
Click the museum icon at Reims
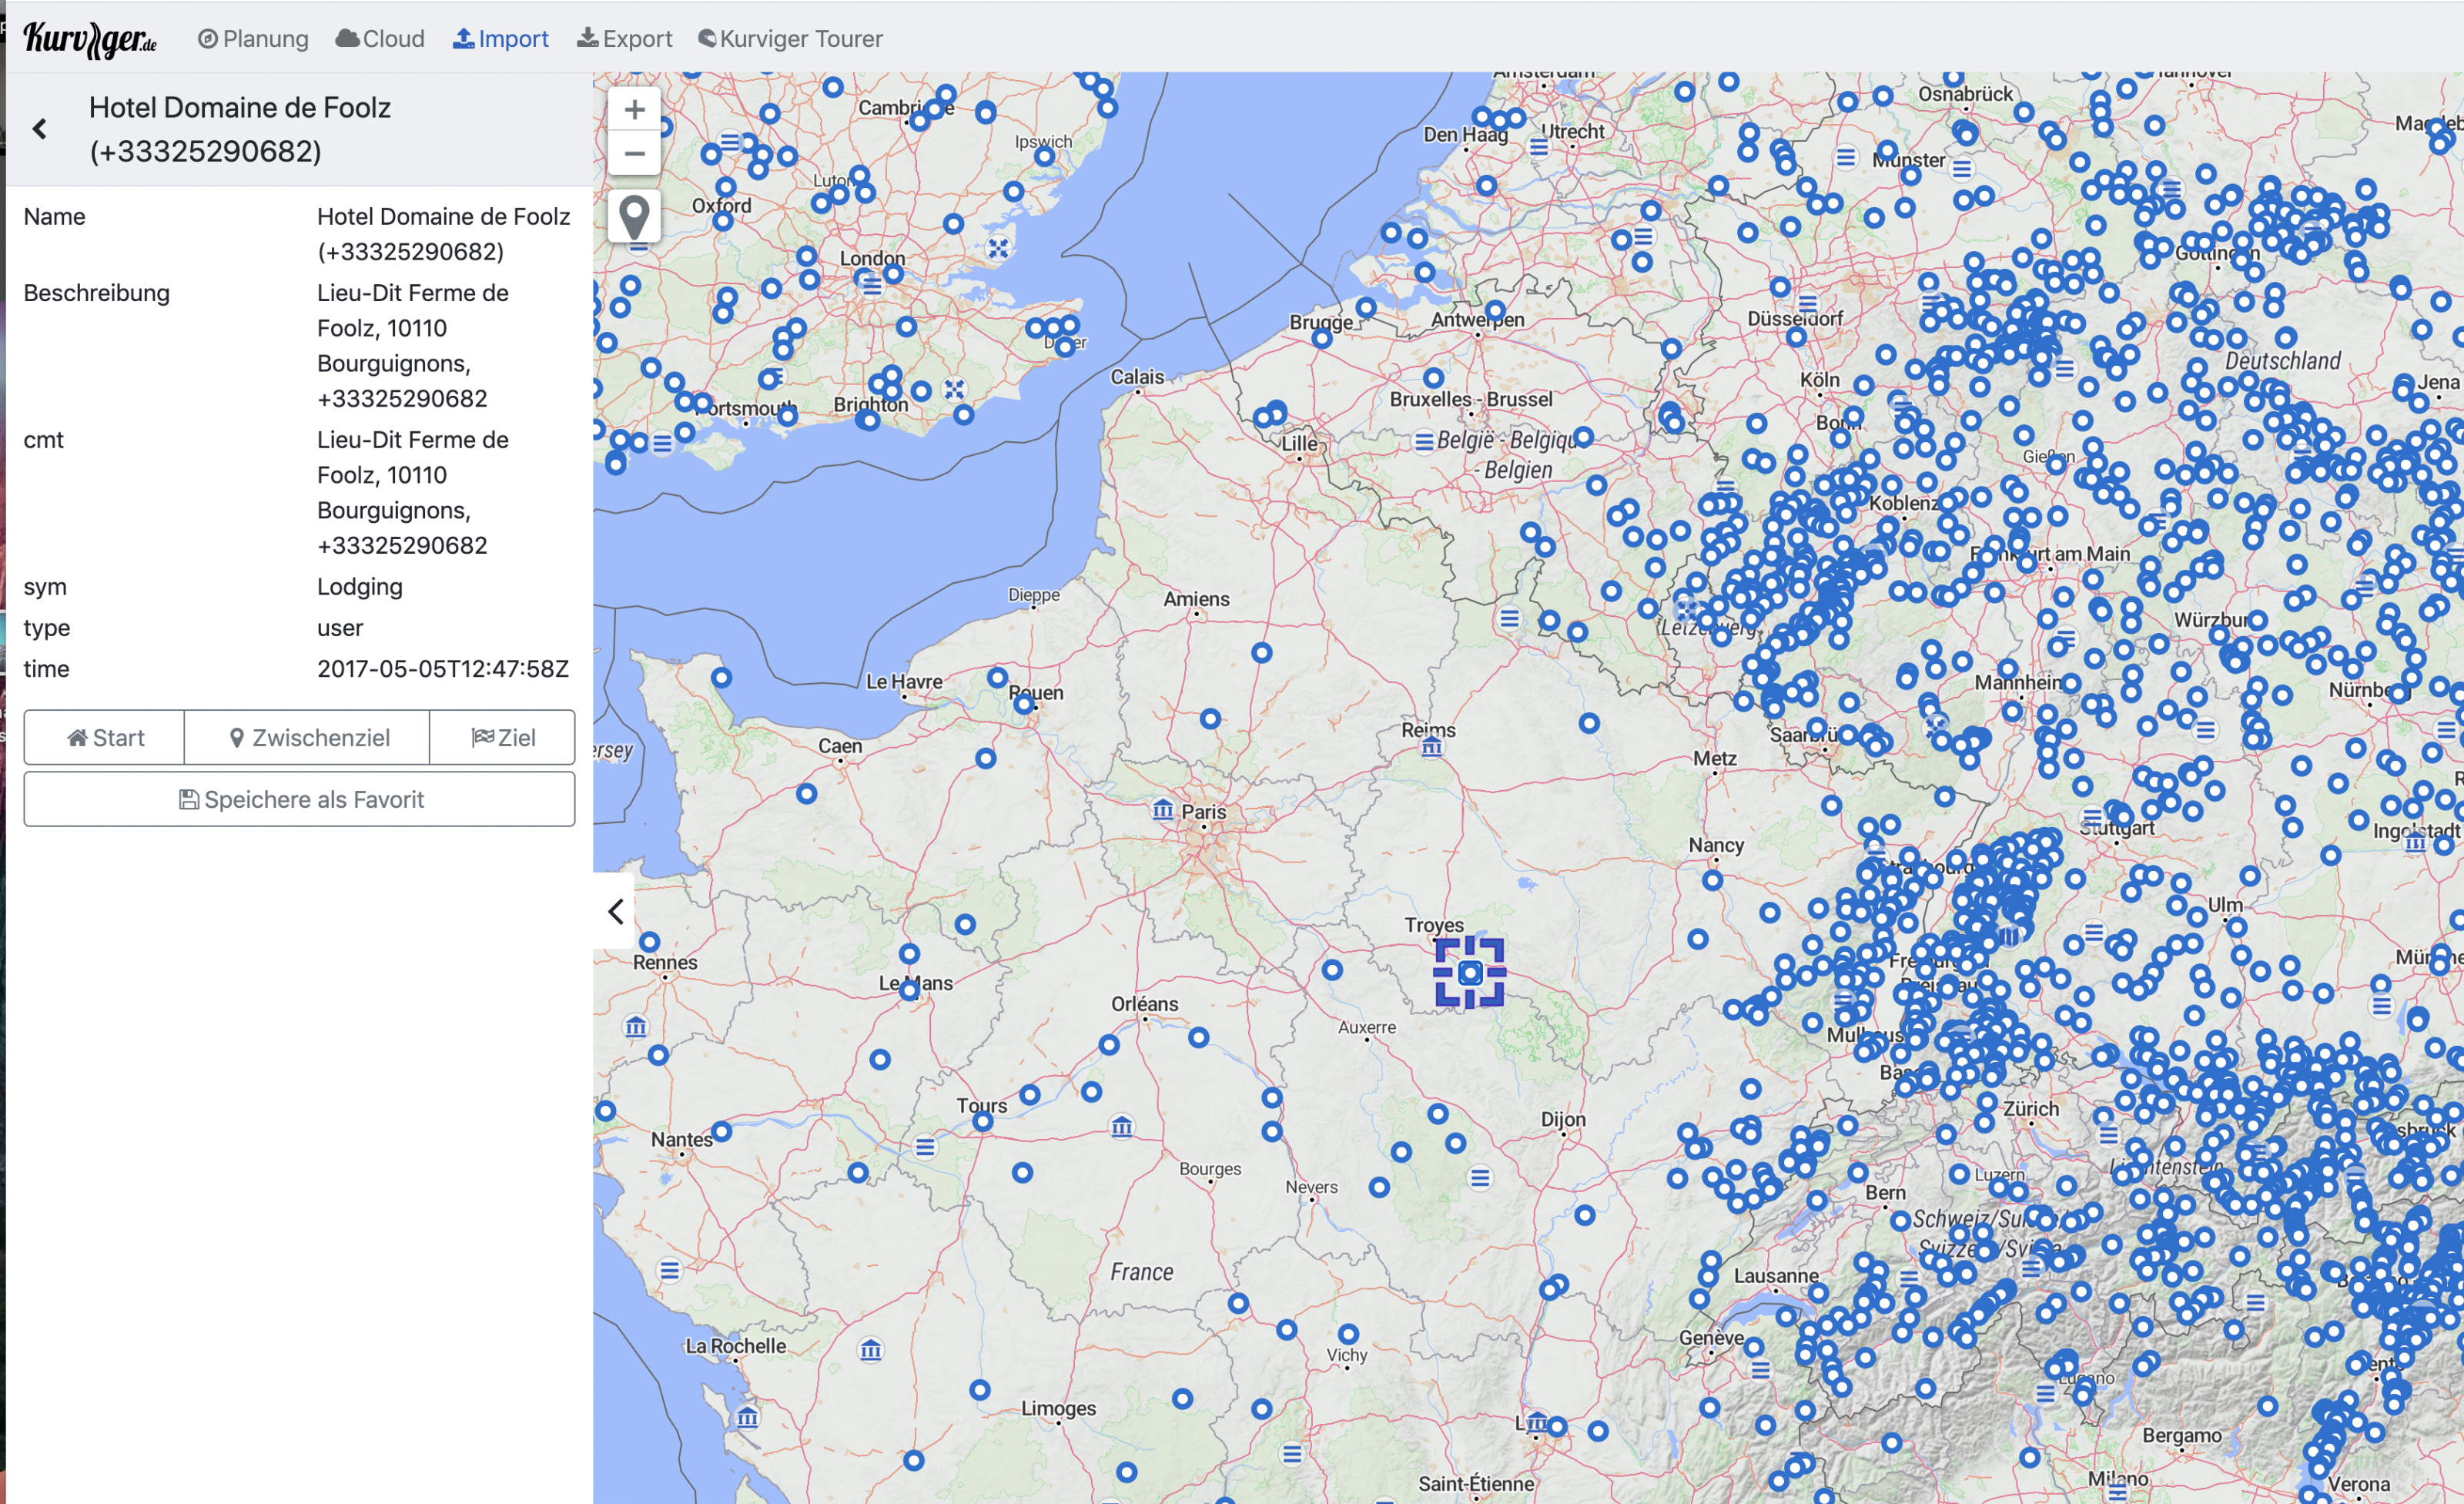1432,747
